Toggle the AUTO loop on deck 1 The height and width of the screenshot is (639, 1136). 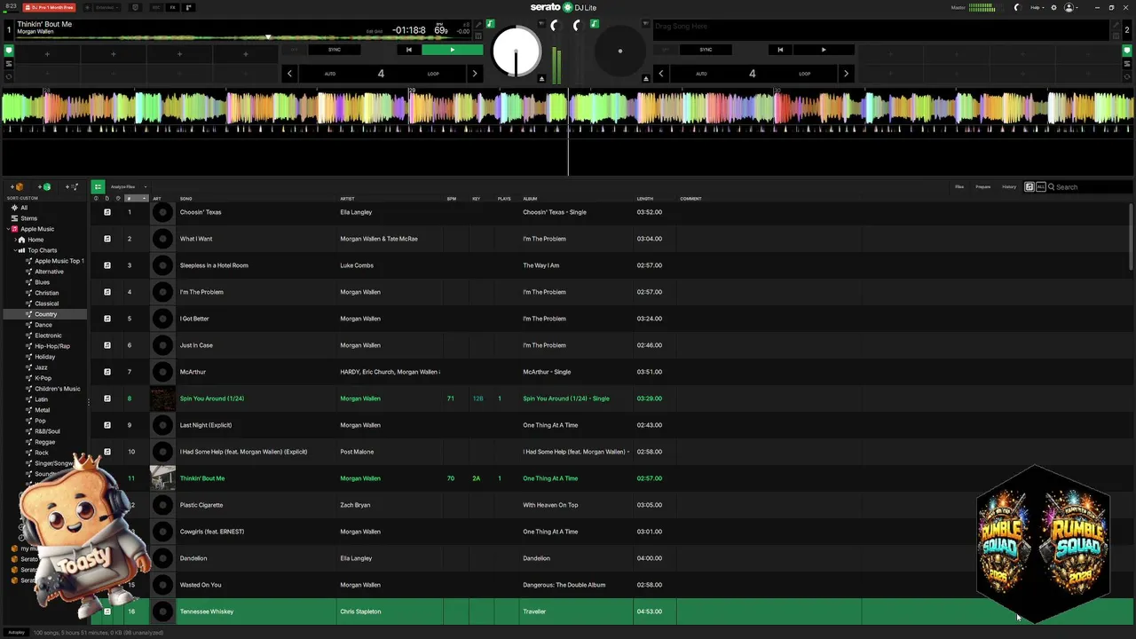(x=330, y=74)
